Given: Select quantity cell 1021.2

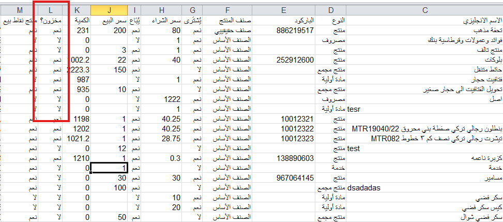Looking at the screenshot, I should (x=77, y=139).
